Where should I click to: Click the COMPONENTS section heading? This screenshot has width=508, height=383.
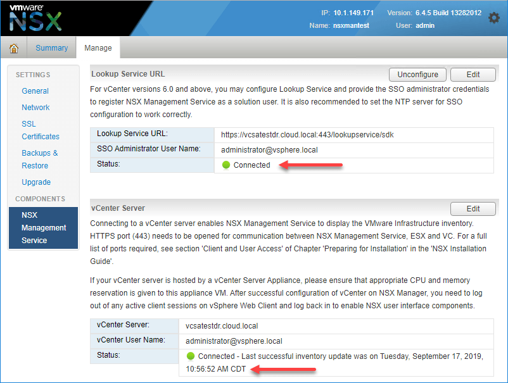[x=40, y=199]
